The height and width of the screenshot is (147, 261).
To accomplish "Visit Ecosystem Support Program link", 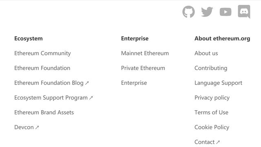I will point(53,98).
